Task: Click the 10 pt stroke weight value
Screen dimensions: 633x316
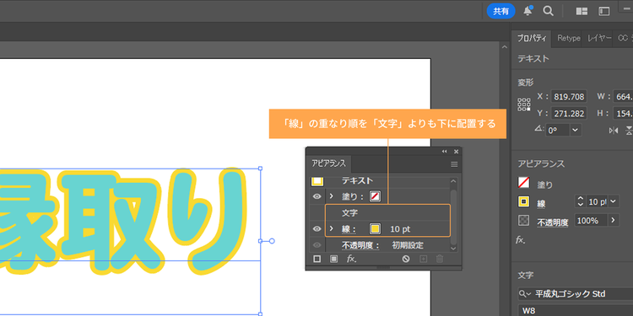Action: [x=400, y=229]
